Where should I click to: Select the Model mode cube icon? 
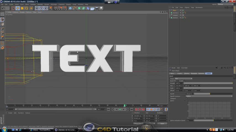click(2, 20)
